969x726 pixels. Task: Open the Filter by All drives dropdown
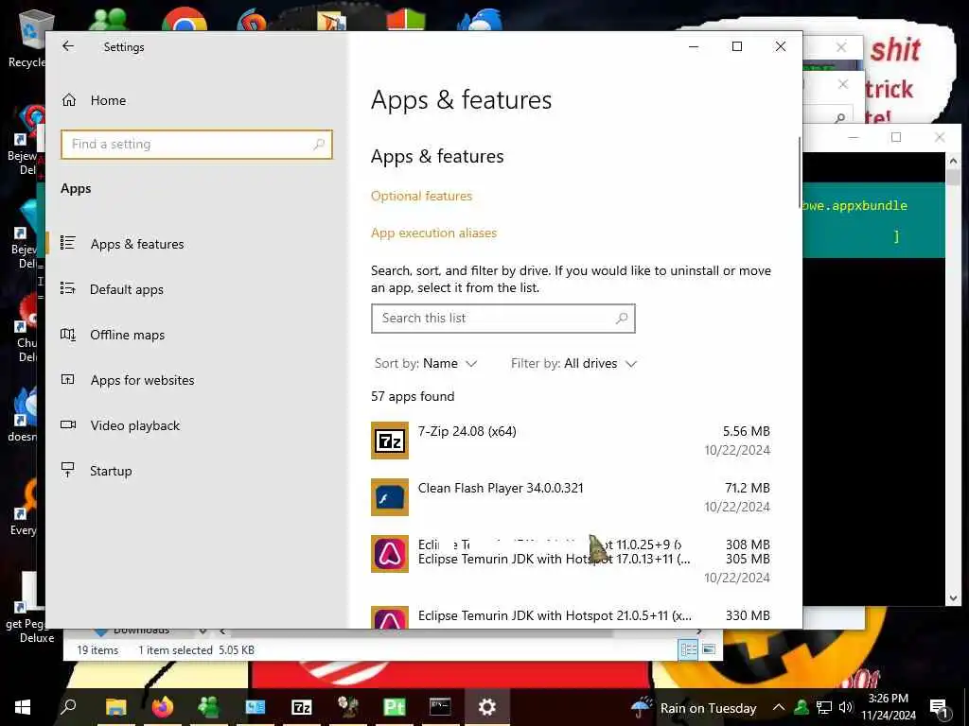click(x=573, y=364)
